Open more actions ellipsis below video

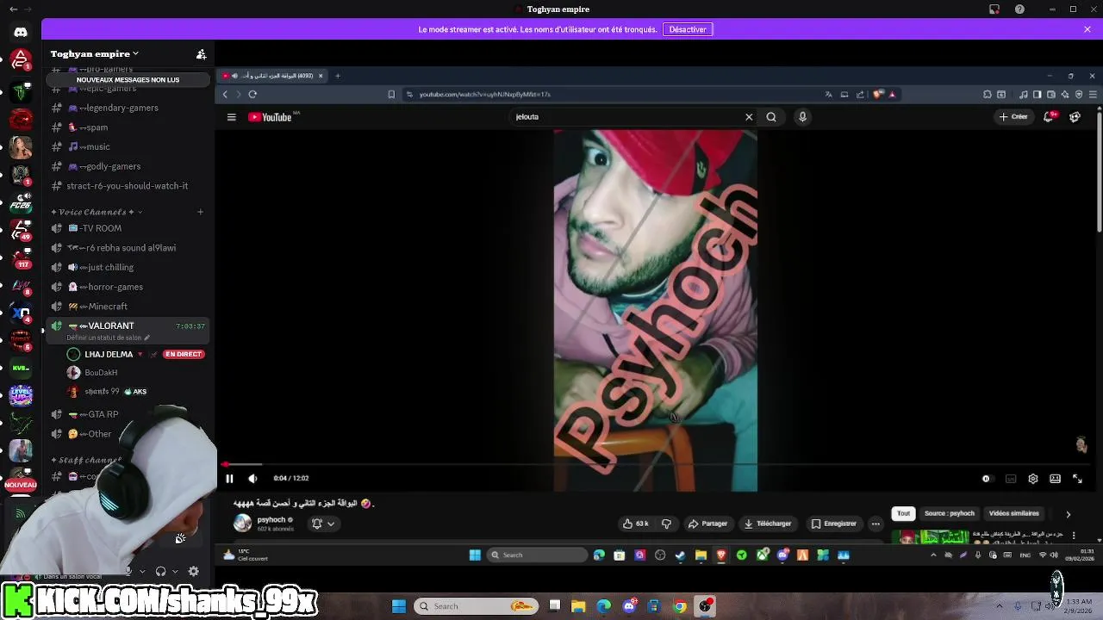click(x=876, y=524)
